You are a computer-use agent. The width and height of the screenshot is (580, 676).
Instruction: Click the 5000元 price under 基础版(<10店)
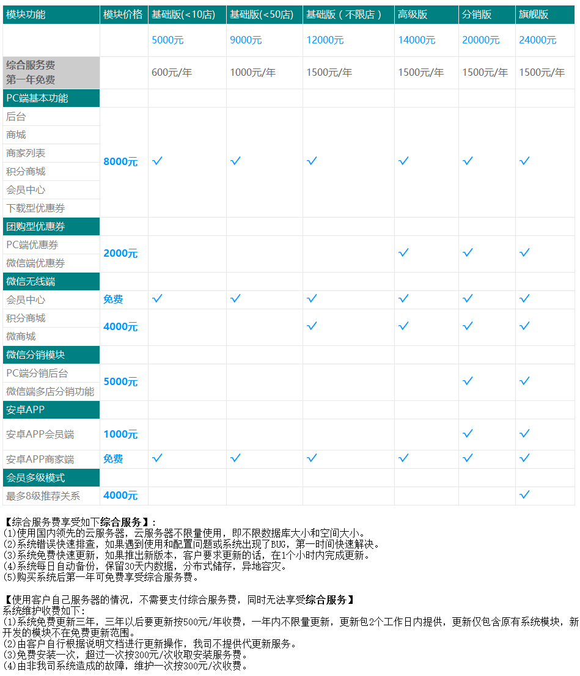(167, 40)
